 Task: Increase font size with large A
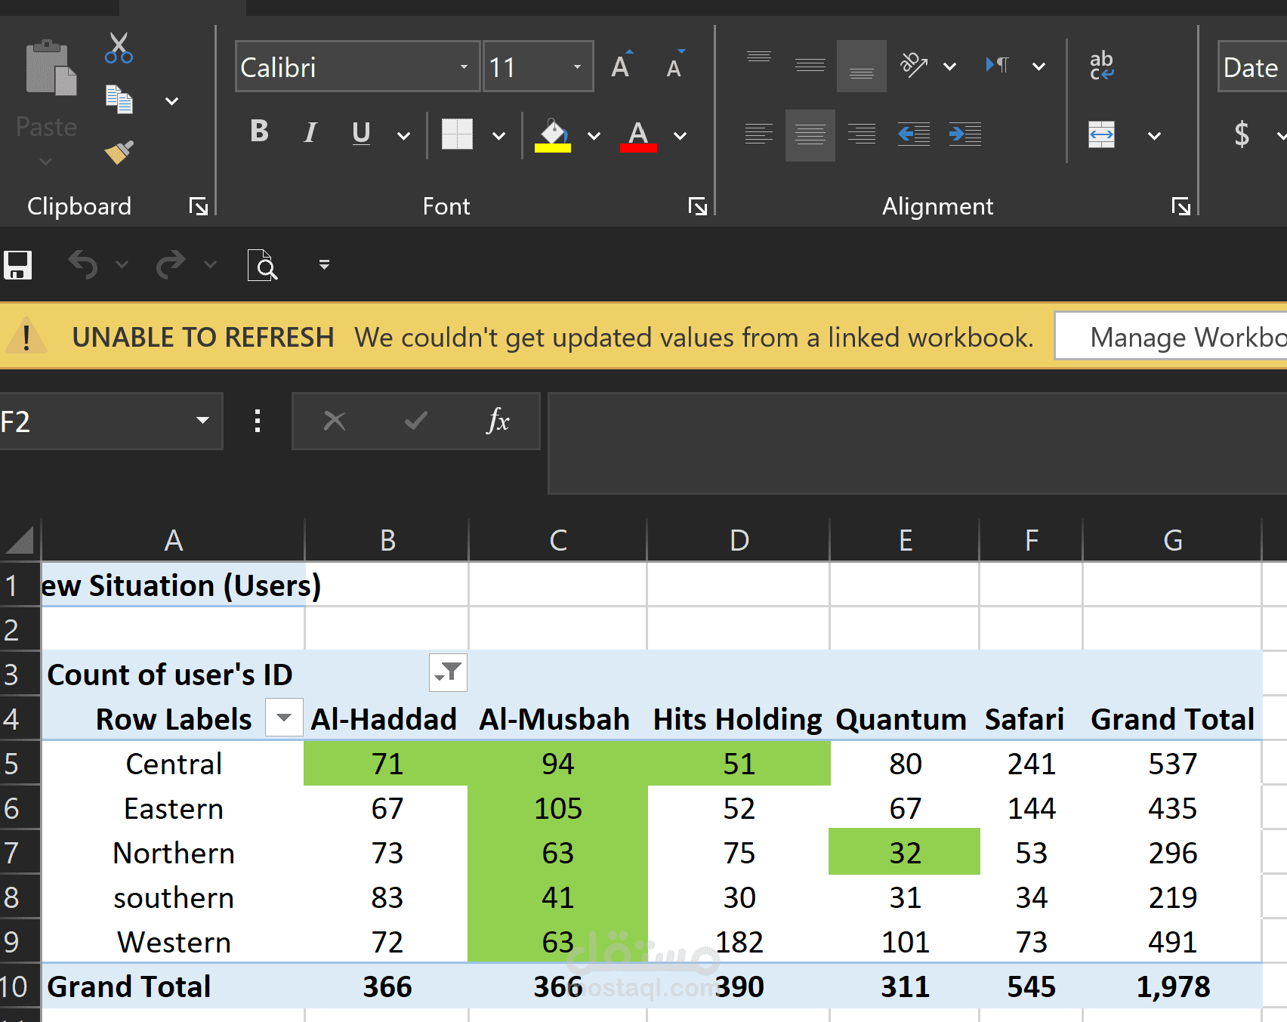(622, 66)
